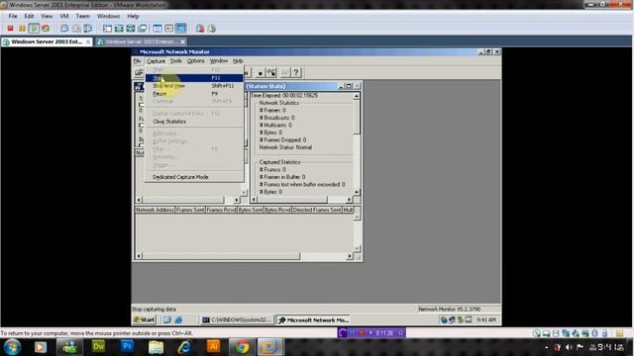Open the Options menu in Network Monitor
Viewport: 634px width, 356px height.
pyautogui.click(x=196, y=61)
